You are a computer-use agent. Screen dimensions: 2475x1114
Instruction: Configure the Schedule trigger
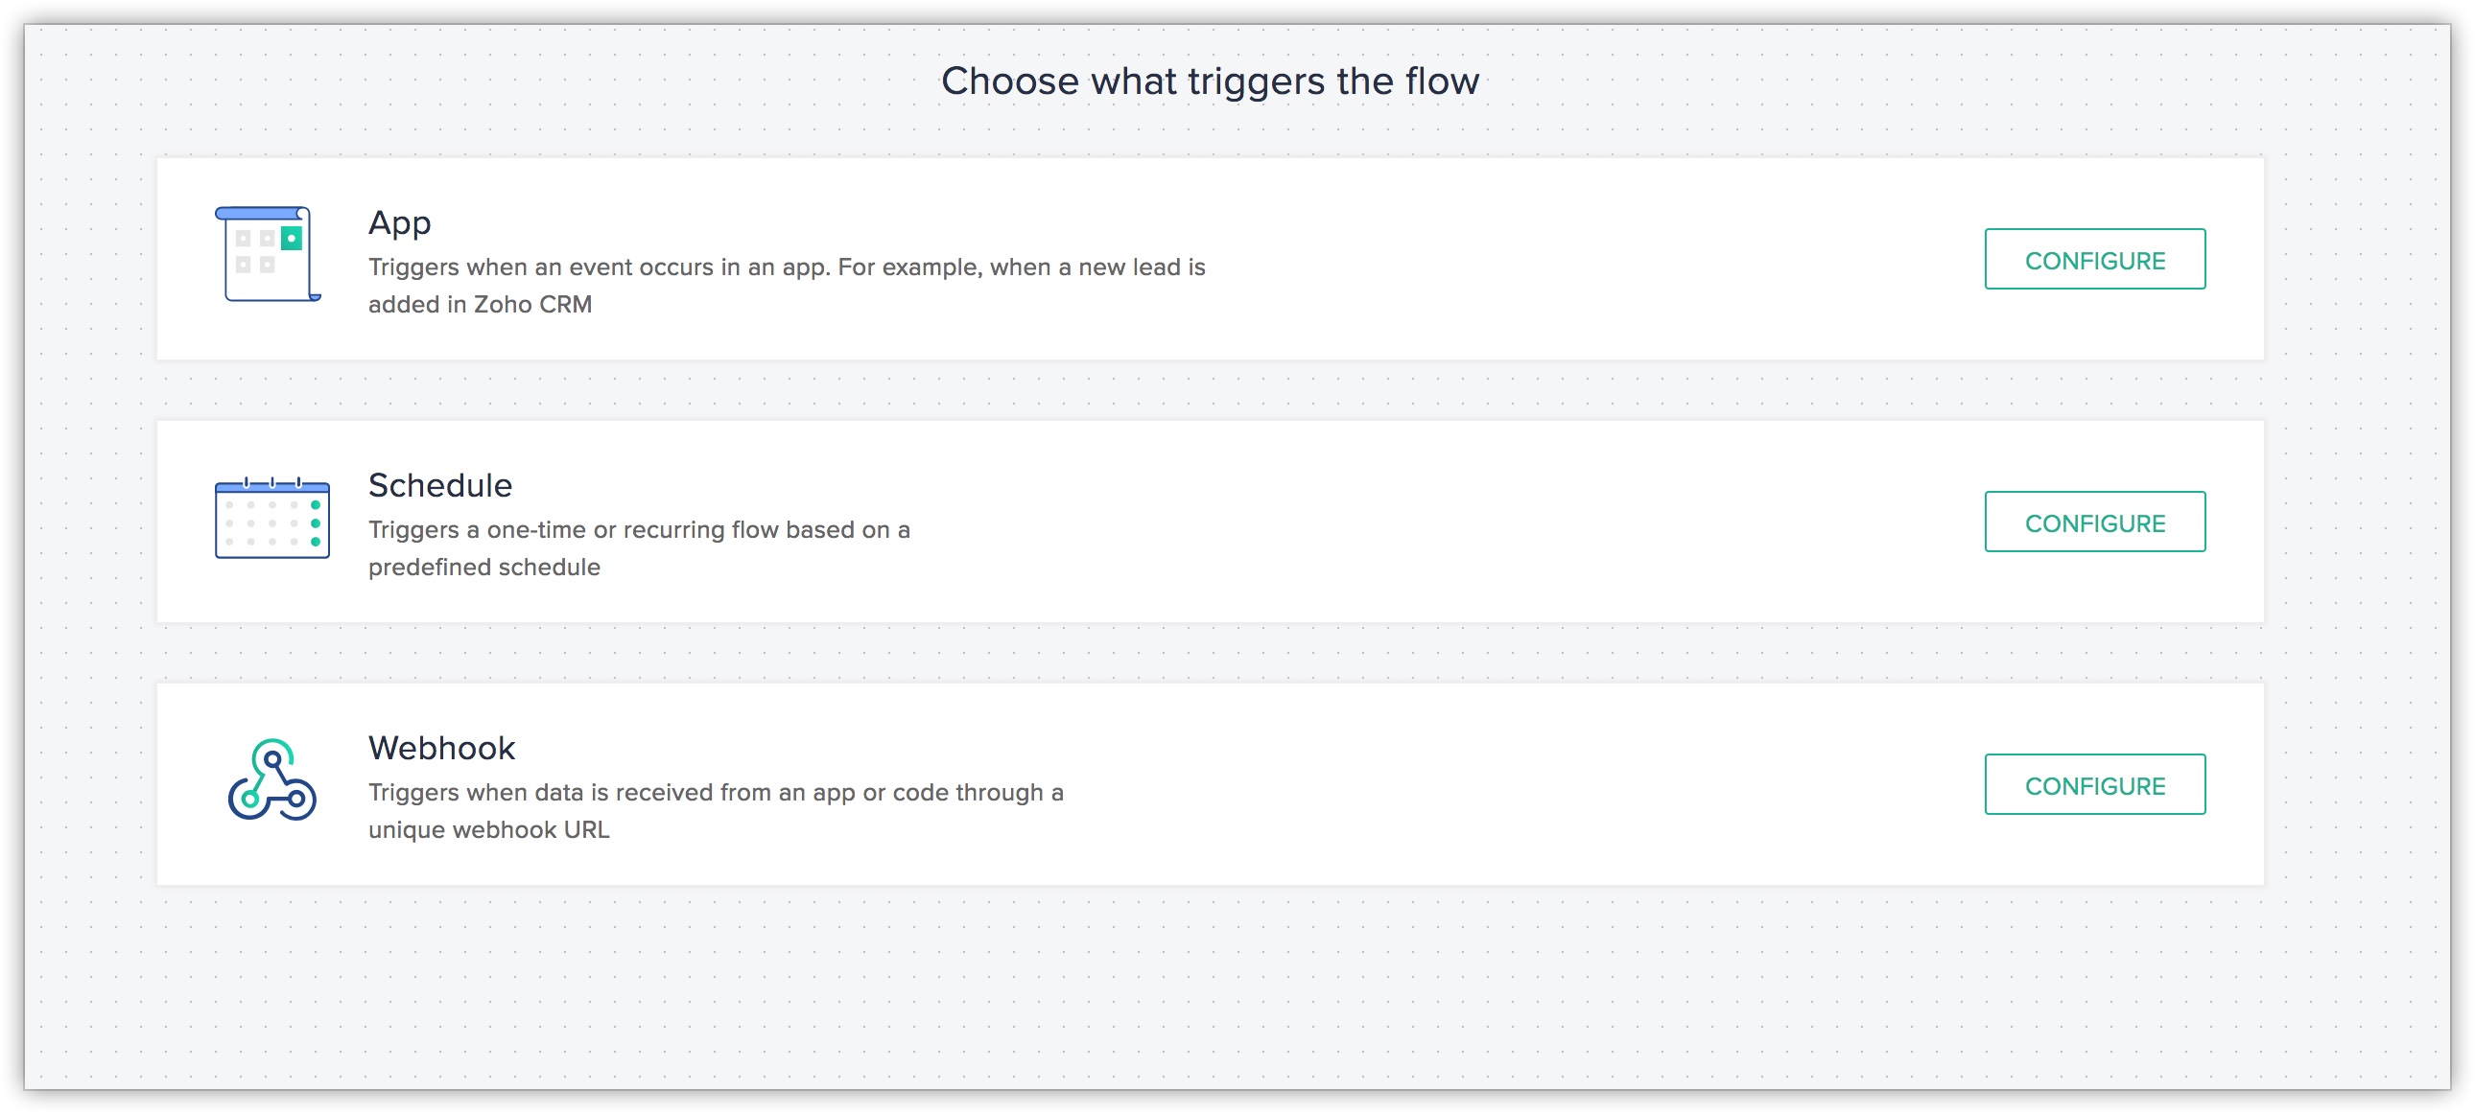click(x=2094, y=522)
